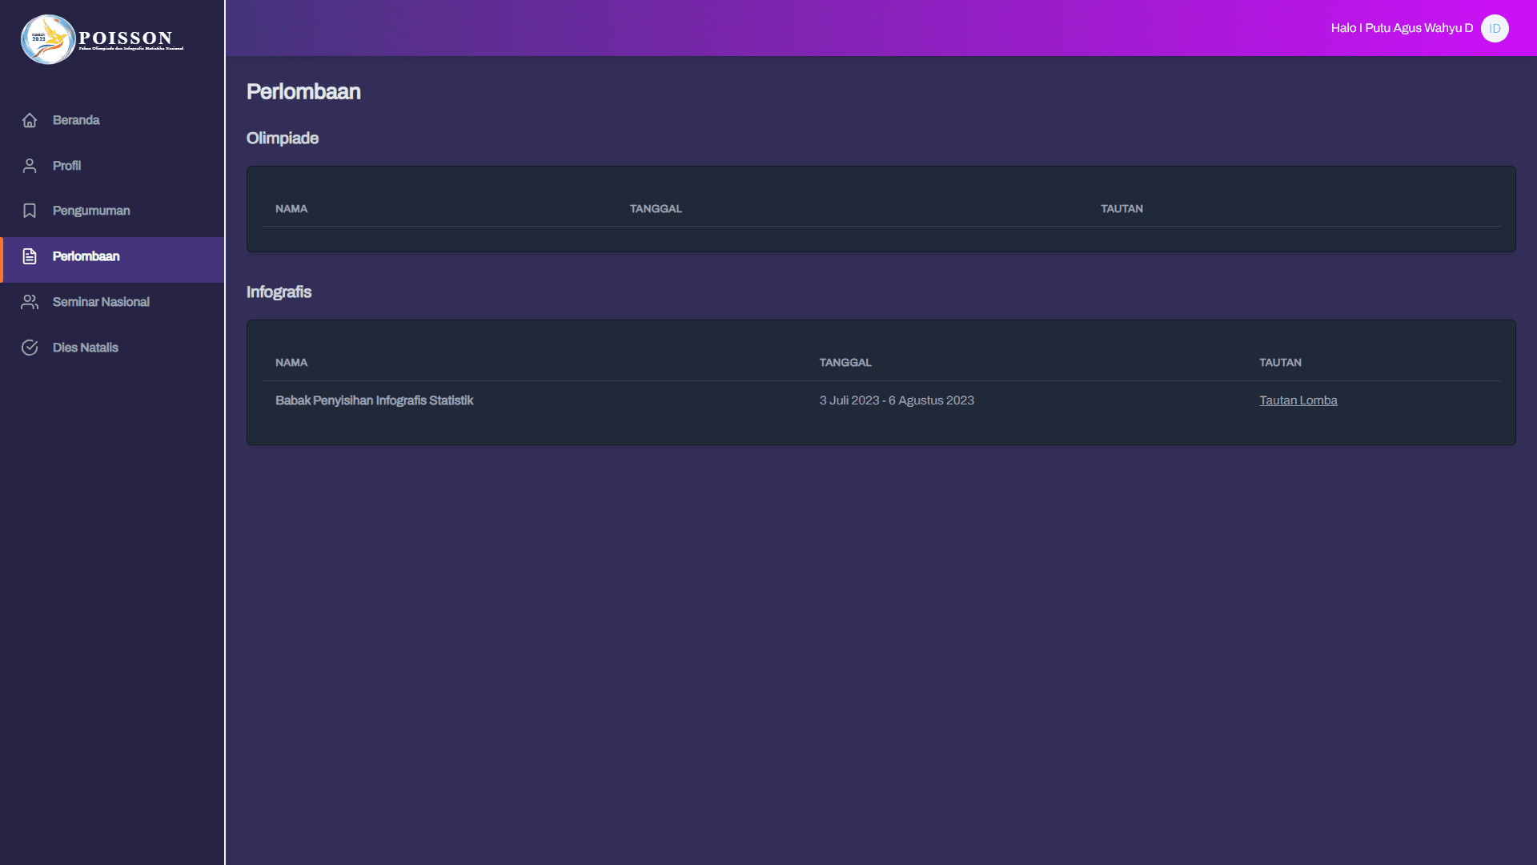1537x865 pixels.
Task: Click the Halo I Putu Agus Wahyu D greeting
Action: coord(1401,28)
